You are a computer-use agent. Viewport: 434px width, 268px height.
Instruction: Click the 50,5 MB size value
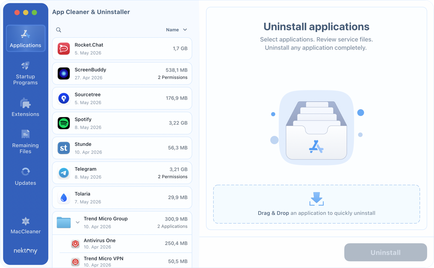(x=178, y=261)
